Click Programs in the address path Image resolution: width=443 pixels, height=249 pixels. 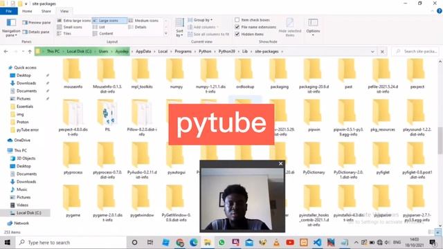[x=183, y=51]
